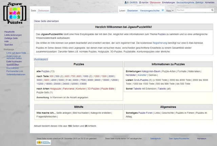The width and height of the screenshot is (217, 146).
Task: Open the 3D-Puzzles link
Action: 94,89
